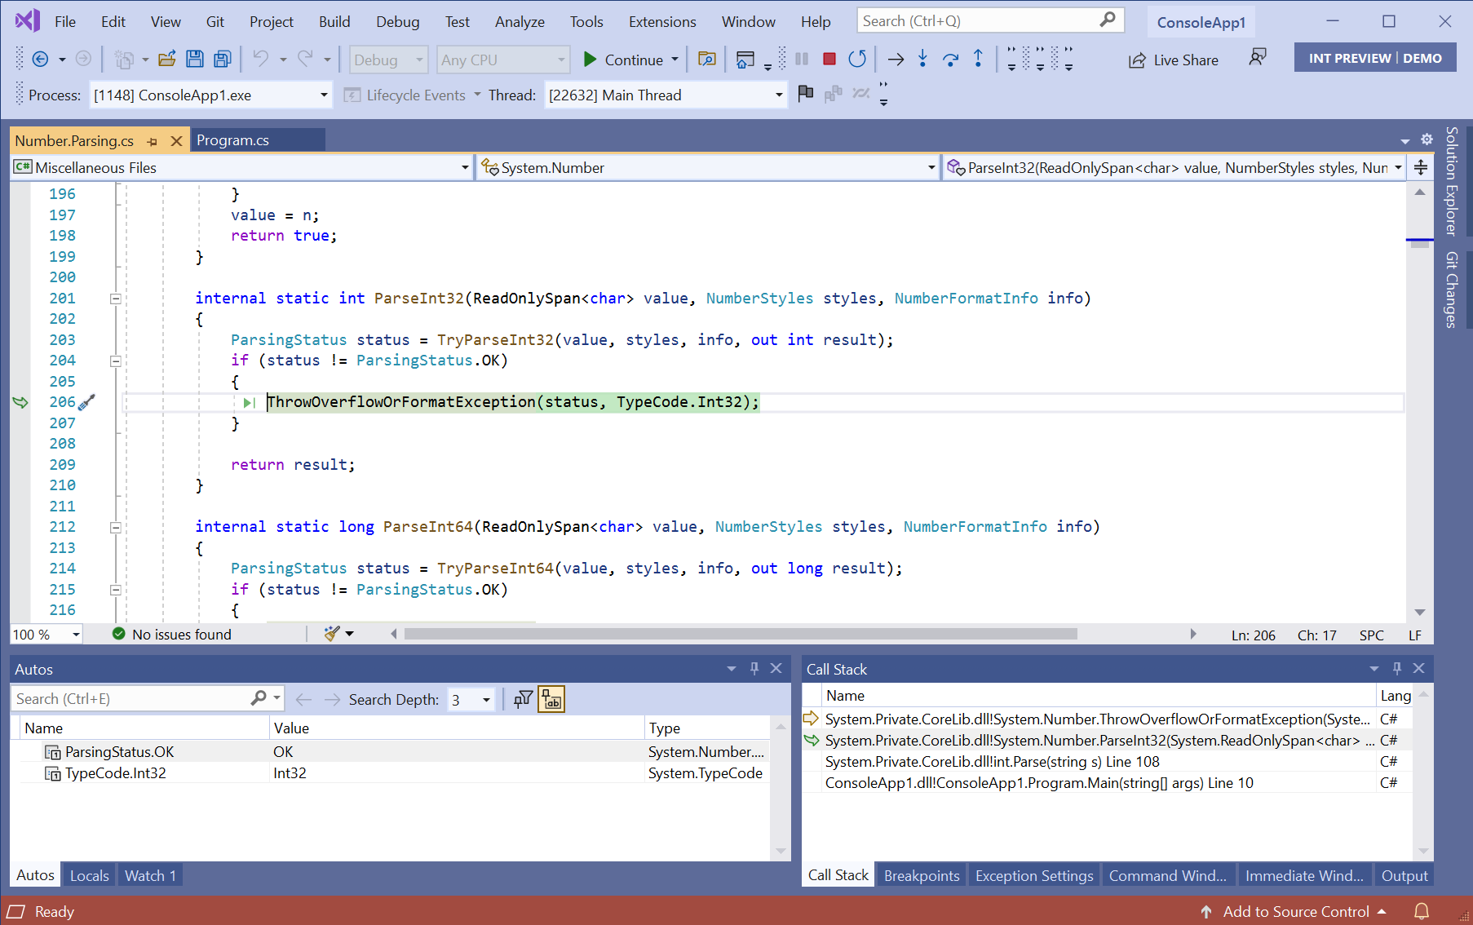The height and width of the screenshot is (925, 1473).
Task: Click the Restart debugging circular arrow
Action: [857, 59]
